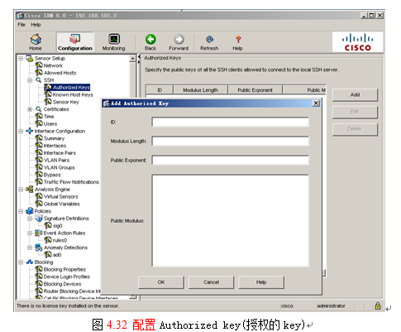Select Interfaces tree item

pos(55,146)
